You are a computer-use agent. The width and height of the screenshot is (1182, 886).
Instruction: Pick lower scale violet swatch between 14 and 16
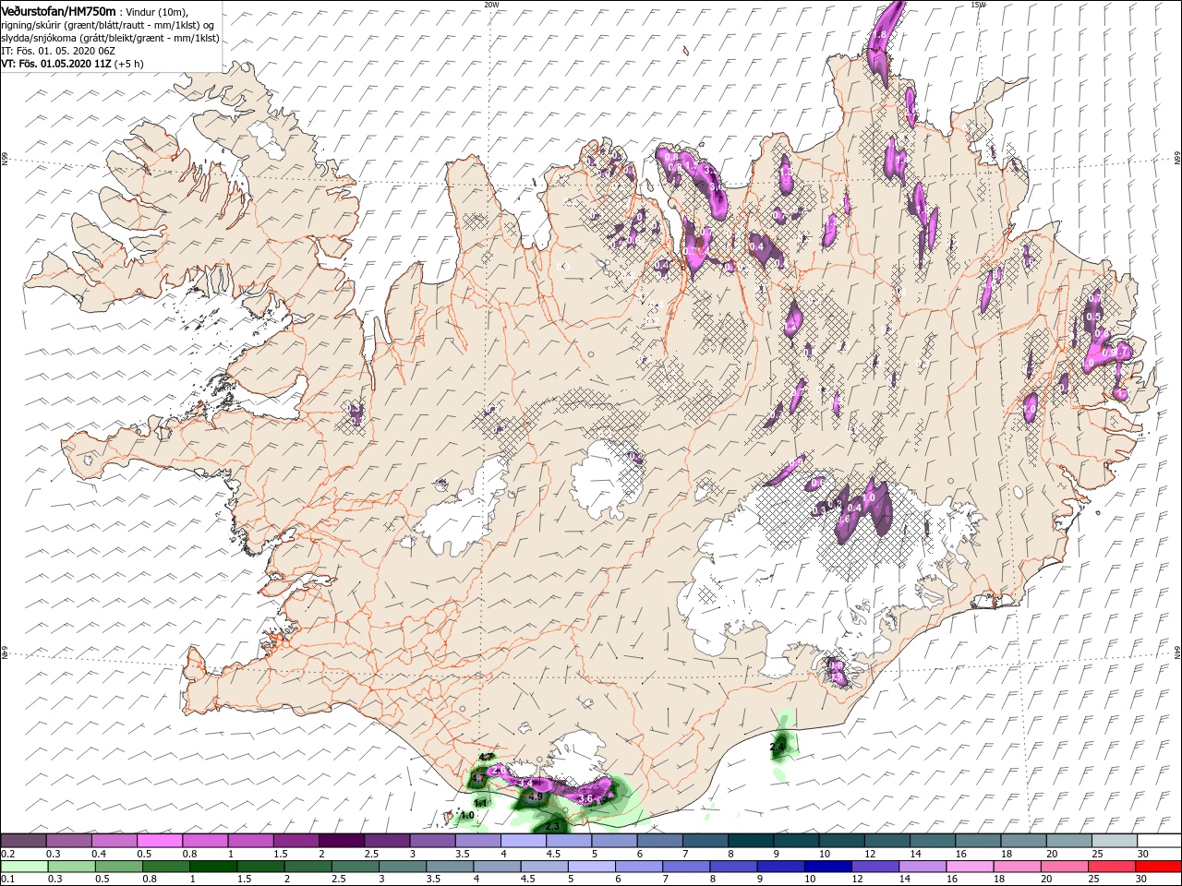click(x=922, y=867)
